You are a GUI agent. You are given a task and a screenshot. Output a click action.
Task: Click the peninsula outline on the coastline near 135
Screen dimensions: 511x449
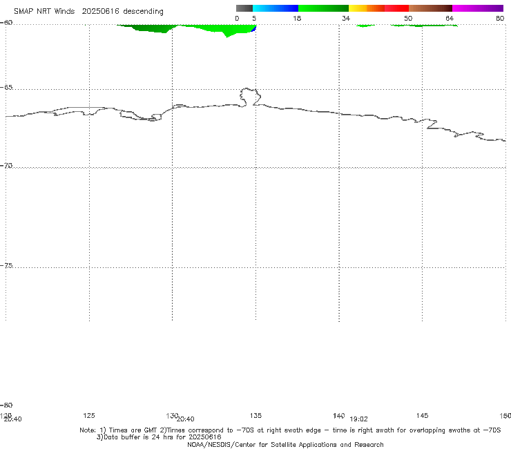tap(250, 97)
